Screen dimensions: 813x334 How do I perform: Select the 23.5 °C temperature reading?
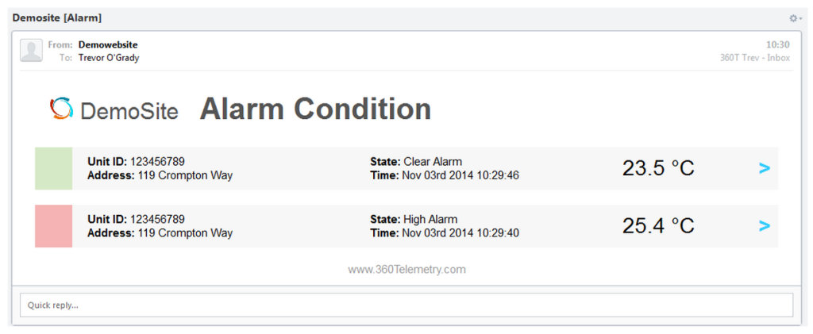[658, 168]
